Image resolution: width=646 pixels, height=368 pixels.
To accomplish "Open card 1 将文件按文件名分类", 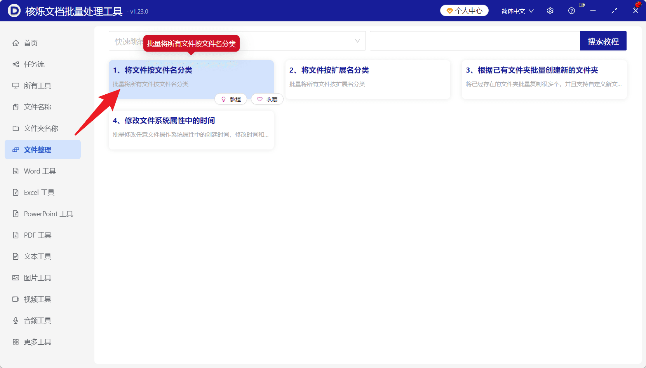I will [191, 80].
